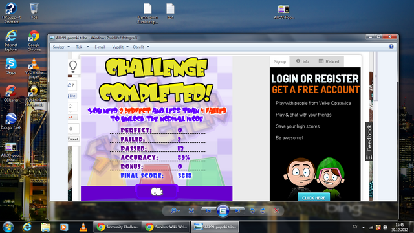Open the help question mark icon
This screenshot has width=414, height=233.
(x=391, y=47)
